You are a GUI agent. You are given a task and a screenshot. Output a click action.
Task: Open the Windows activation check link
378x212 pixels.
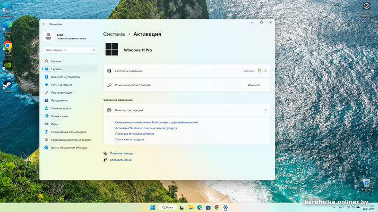[x=134, y=134]
